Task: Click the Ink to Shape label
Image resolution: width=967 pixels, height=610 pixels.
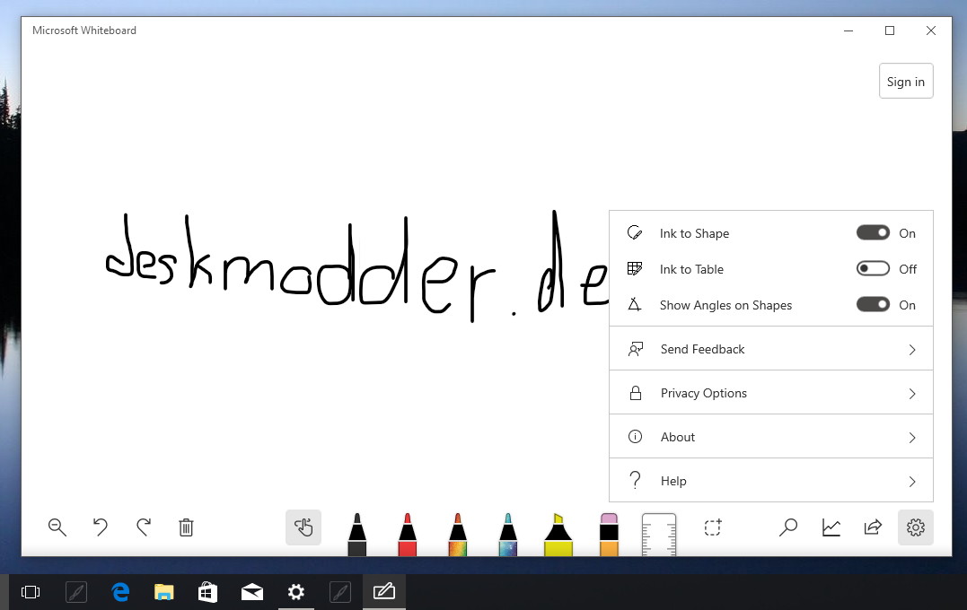Action: pyautogui.click(x=694, y=233)
